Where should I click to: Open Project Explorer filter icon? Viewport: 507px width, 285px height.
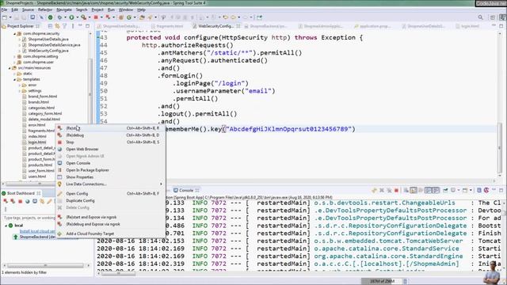coord(64,26)
